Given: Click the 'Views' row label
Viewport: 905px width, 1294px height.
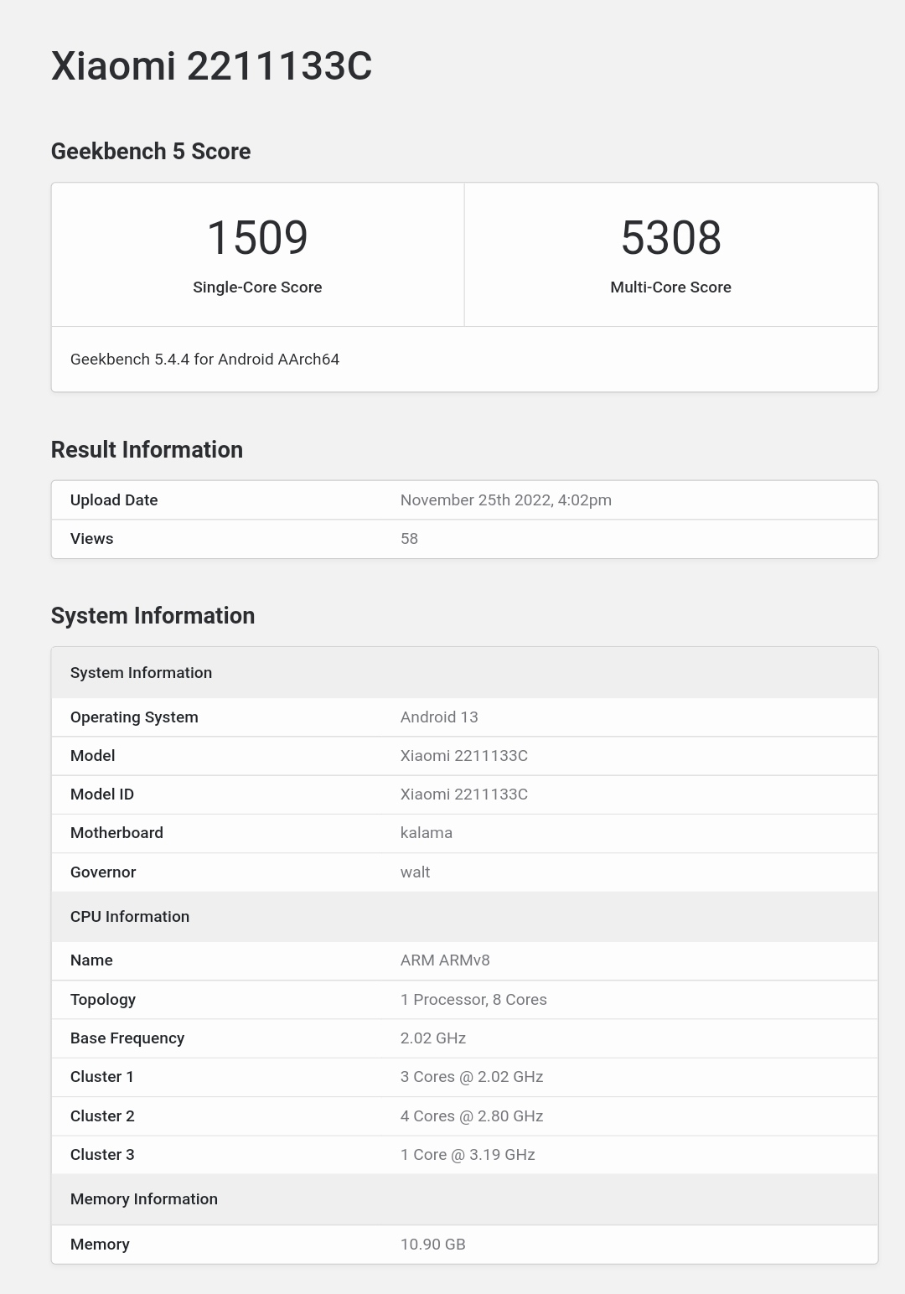Looking at the screenshot, I should coord(91,539).
